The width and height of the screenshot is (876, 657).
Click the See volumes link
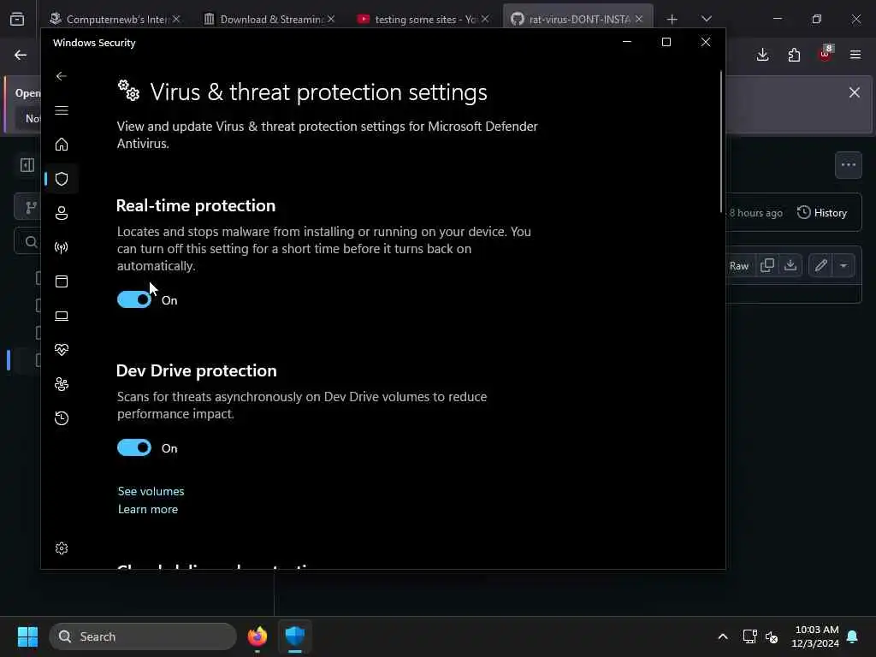151,491
